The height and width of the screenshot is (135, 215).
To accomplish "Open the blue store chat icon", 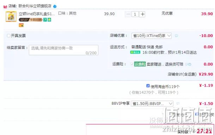I will (55, 6).
